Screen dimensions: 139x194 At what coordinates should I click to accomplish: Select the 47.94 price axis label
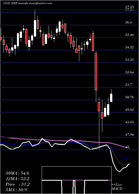click(x=130, y=135)
